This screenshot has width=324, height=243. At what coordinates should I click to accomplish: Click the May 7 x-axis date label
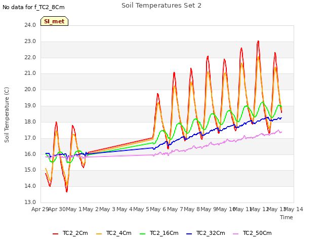[175, 209]
